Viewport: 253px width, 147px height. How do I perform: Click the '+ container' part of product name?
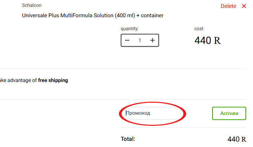tap(150, 15)
